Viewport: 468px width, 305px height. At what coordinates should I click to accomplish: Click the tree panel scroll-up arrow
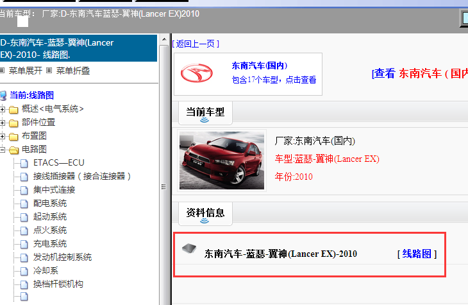tap(164, 40)
